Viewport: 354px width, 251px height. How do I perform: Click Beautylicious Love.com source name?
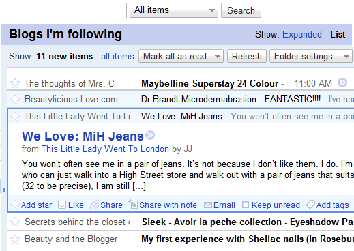(x=71, y=100)
